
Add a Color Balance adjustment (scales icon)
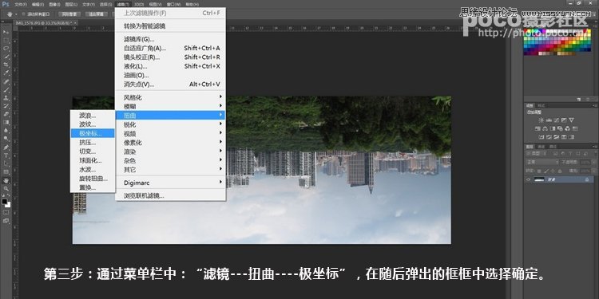click(x=545, y=129)
